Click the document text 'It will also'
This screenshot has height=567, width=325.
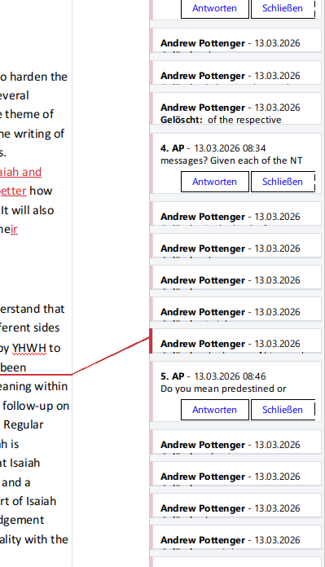(x=28, y=210)
